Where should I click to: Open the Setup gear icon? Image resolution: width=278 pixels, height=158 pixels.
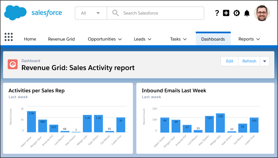pyautogui.click(x=236, y=13)
